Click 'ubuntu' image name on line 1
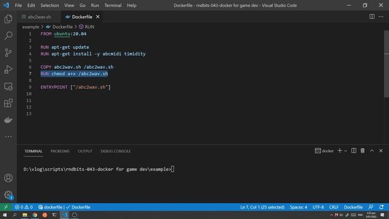 [x=62, y=34]
